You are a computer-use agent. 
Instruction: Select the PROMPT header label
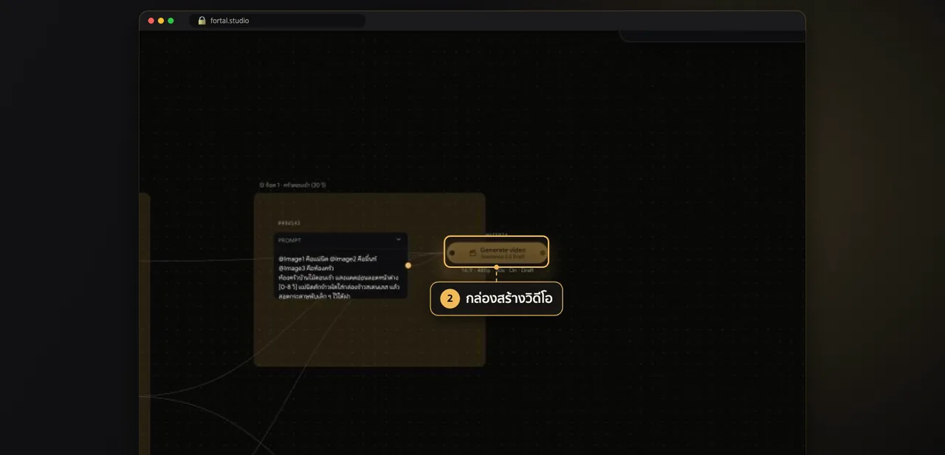tap(289, 240)
